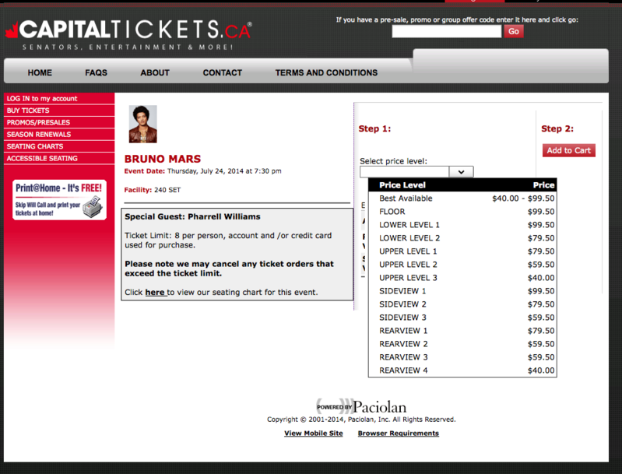Open Browser Requirements link

click(398, 434)
